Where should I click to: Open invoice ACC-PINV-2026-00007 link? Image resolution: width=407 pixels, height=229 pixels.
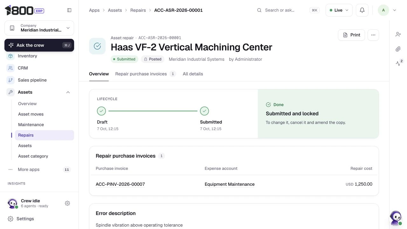120,184
